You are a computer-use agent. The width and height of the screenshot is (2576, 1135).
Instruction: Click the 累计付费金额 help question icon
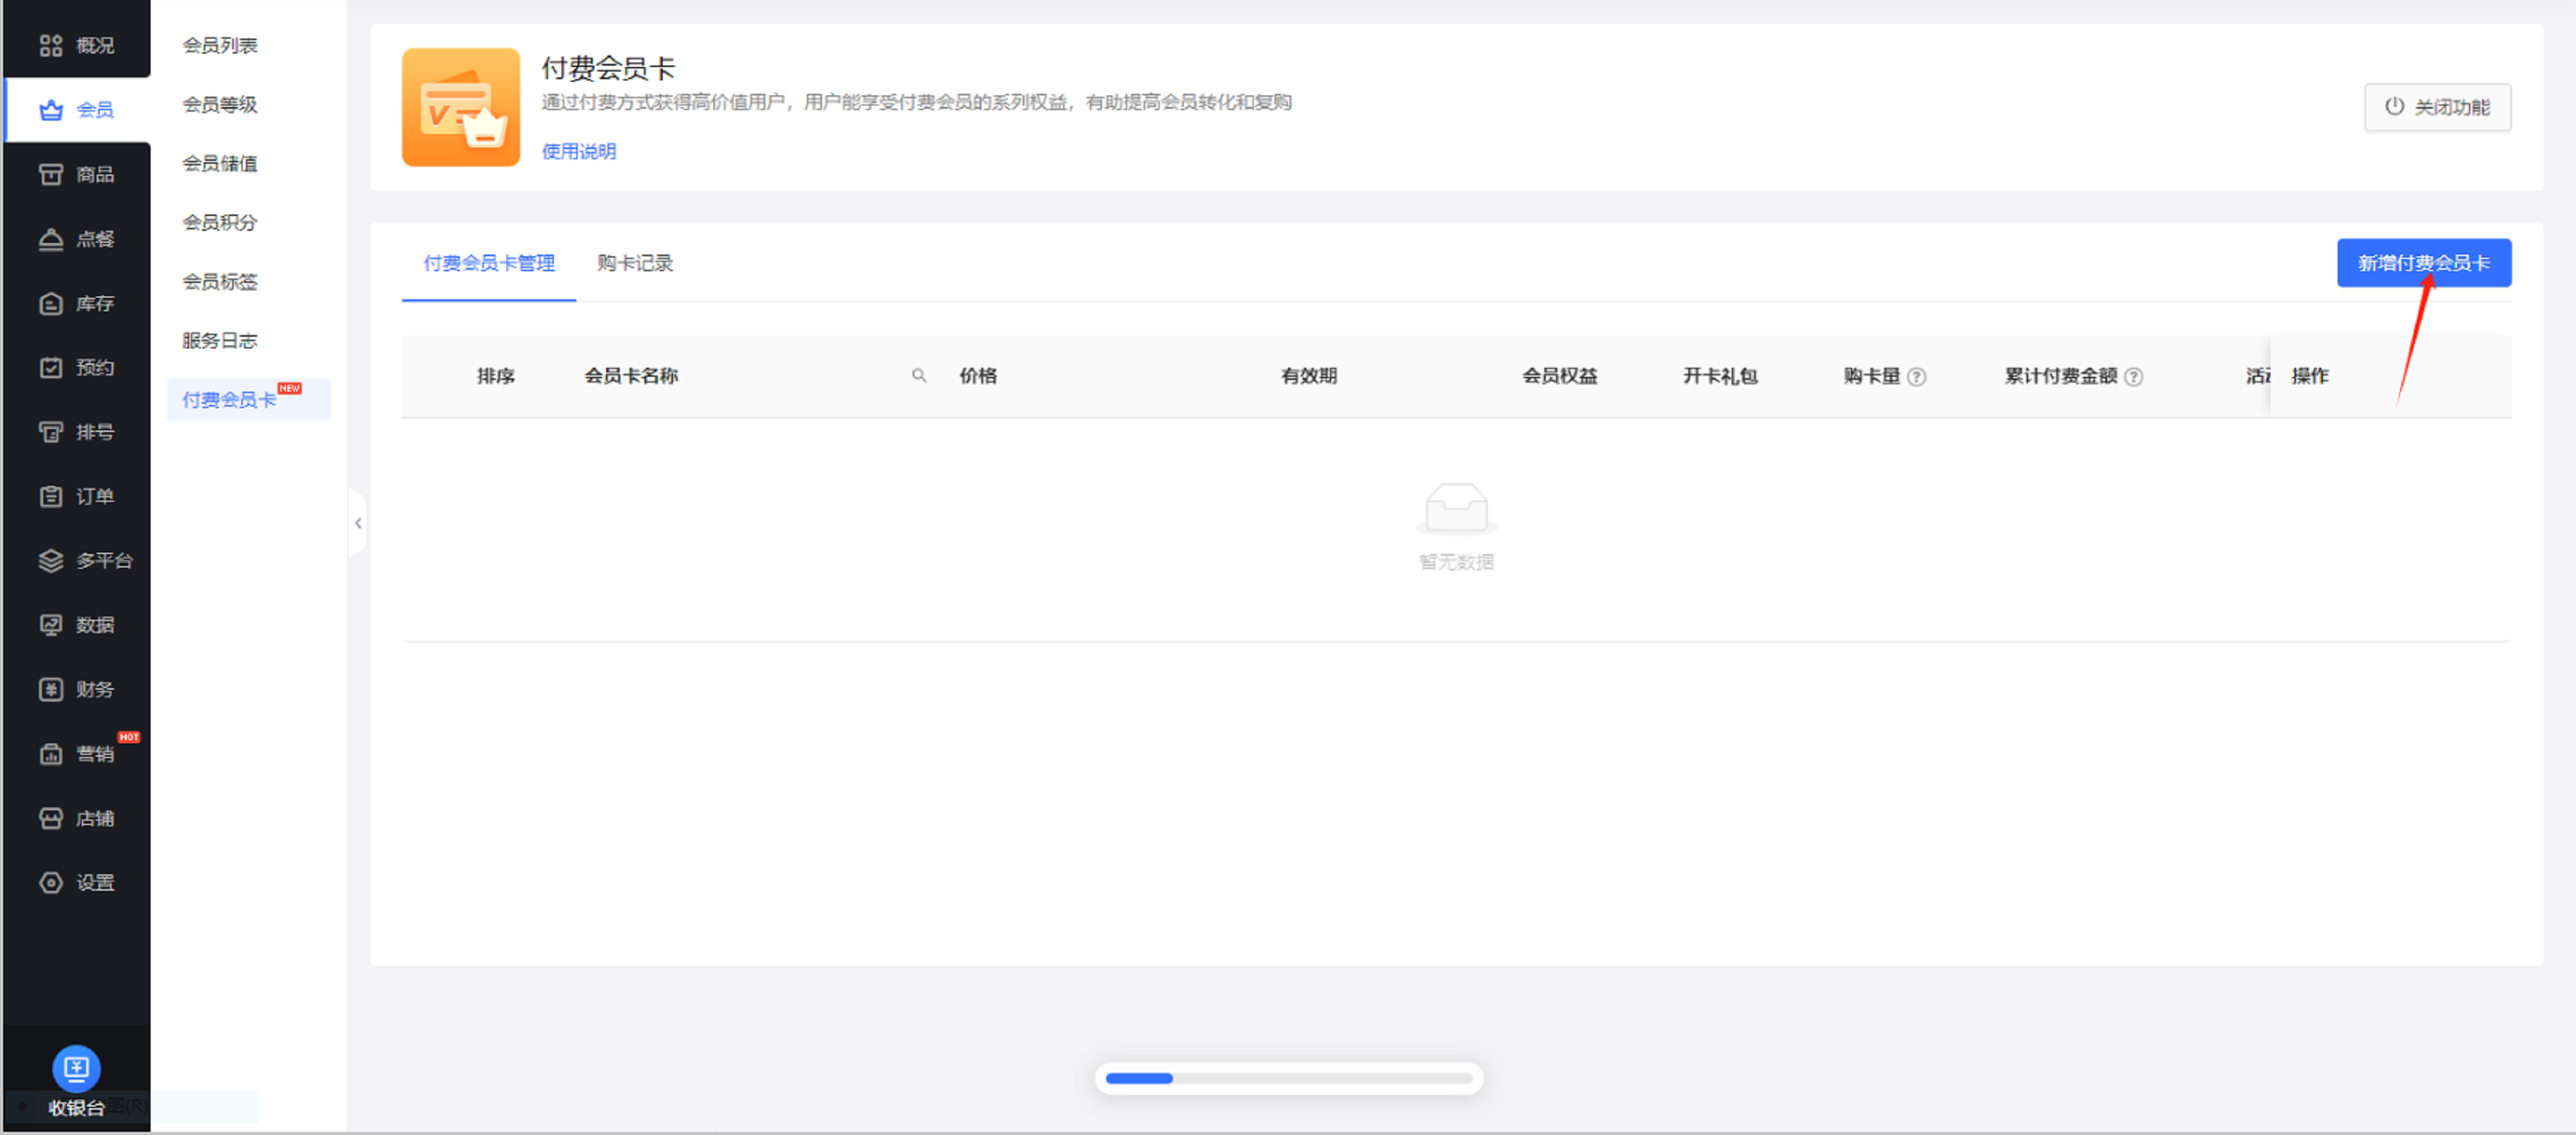tap(2133, 377)
